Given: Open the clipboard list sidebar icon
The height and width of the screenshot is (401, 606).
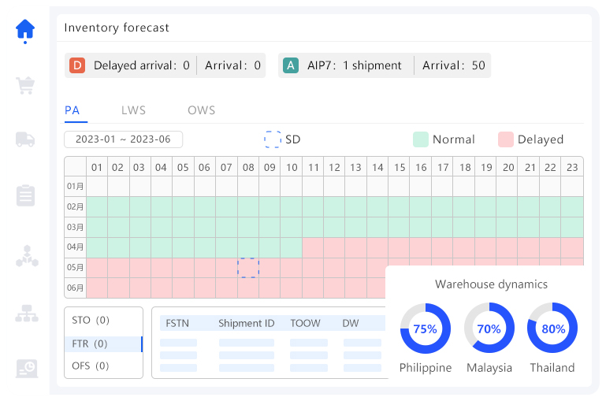Looking at the screenshot, I should [x=26, y=195].
